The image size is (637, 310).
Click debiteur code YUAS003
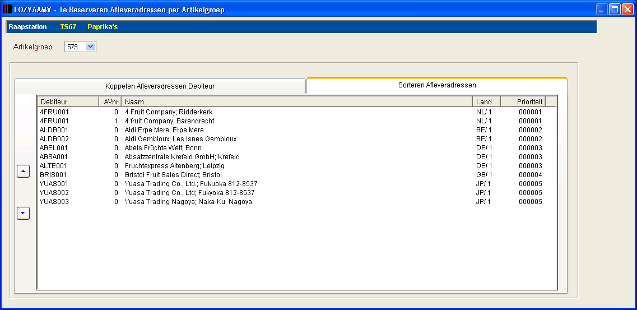[54, 201]
